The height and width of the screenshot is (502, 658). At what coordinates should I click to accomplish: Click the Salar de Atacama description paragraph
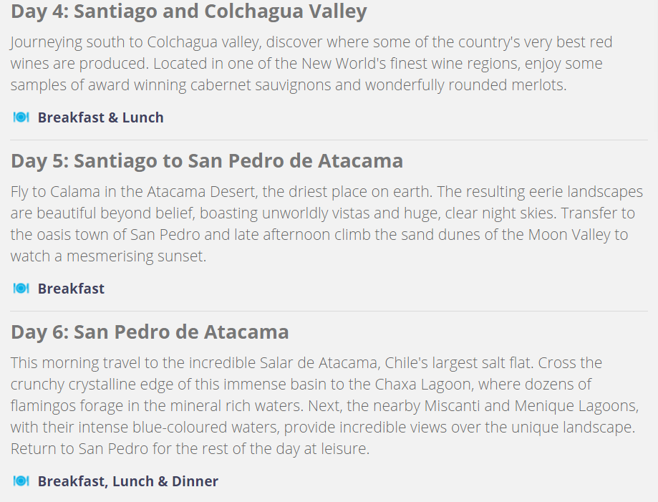(x=325, y=405)
